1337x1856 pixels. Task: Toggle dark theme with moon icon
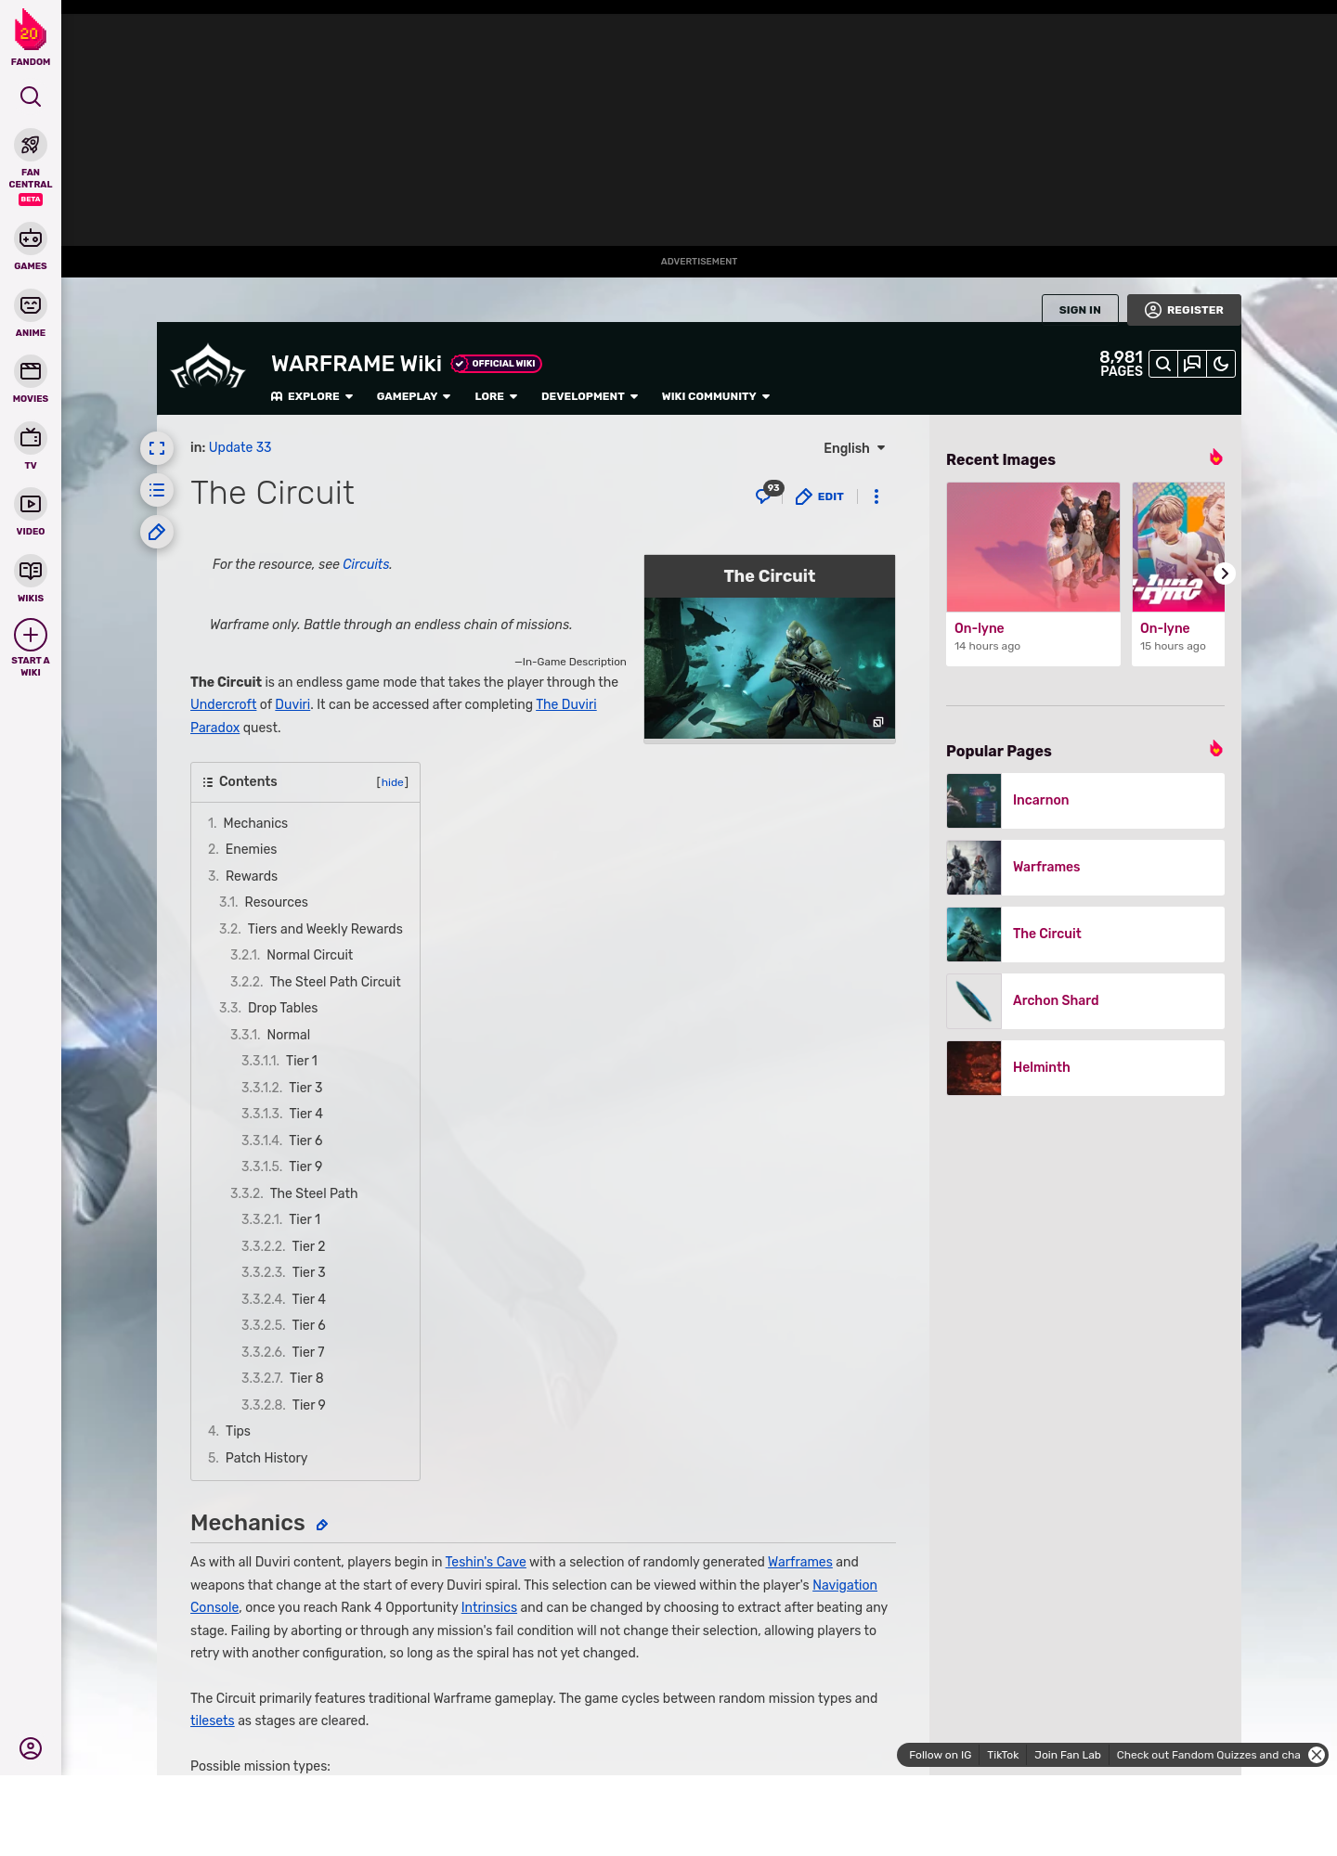click(1221, 364)
